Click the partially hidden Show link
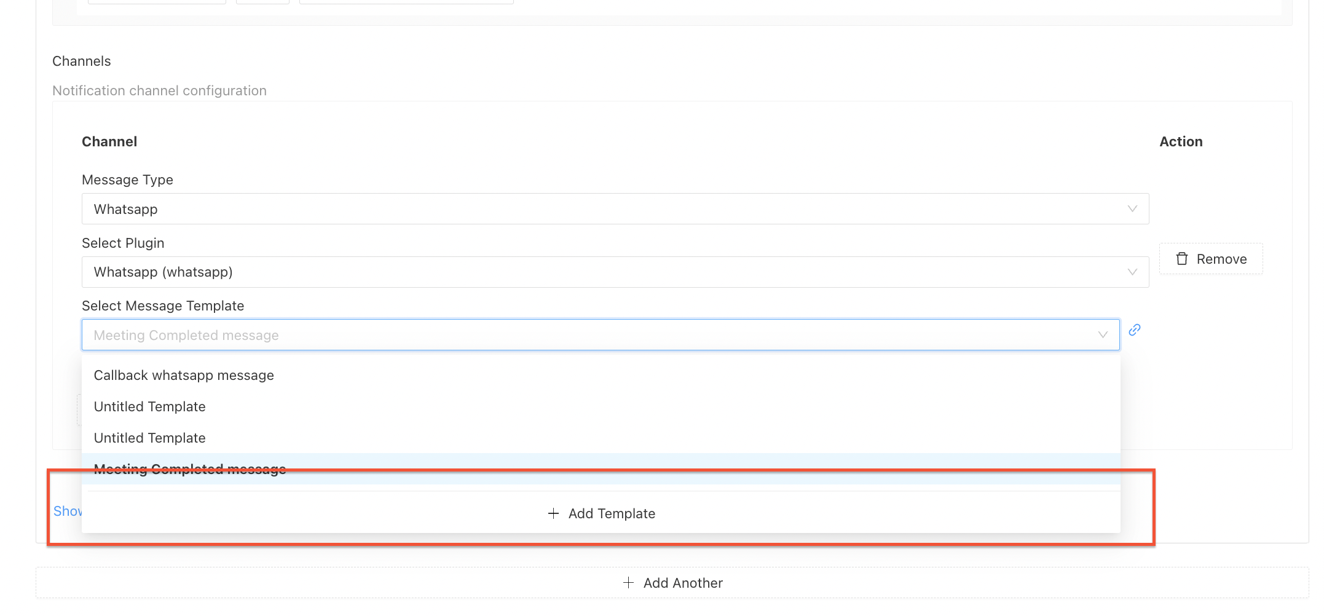 (x=67, y=511)
